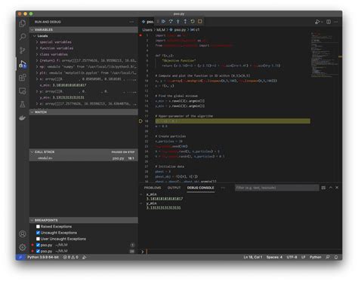Click the Step Over debug icon
This screenshot has height=281, width=358.
click(x=171, y=22)
